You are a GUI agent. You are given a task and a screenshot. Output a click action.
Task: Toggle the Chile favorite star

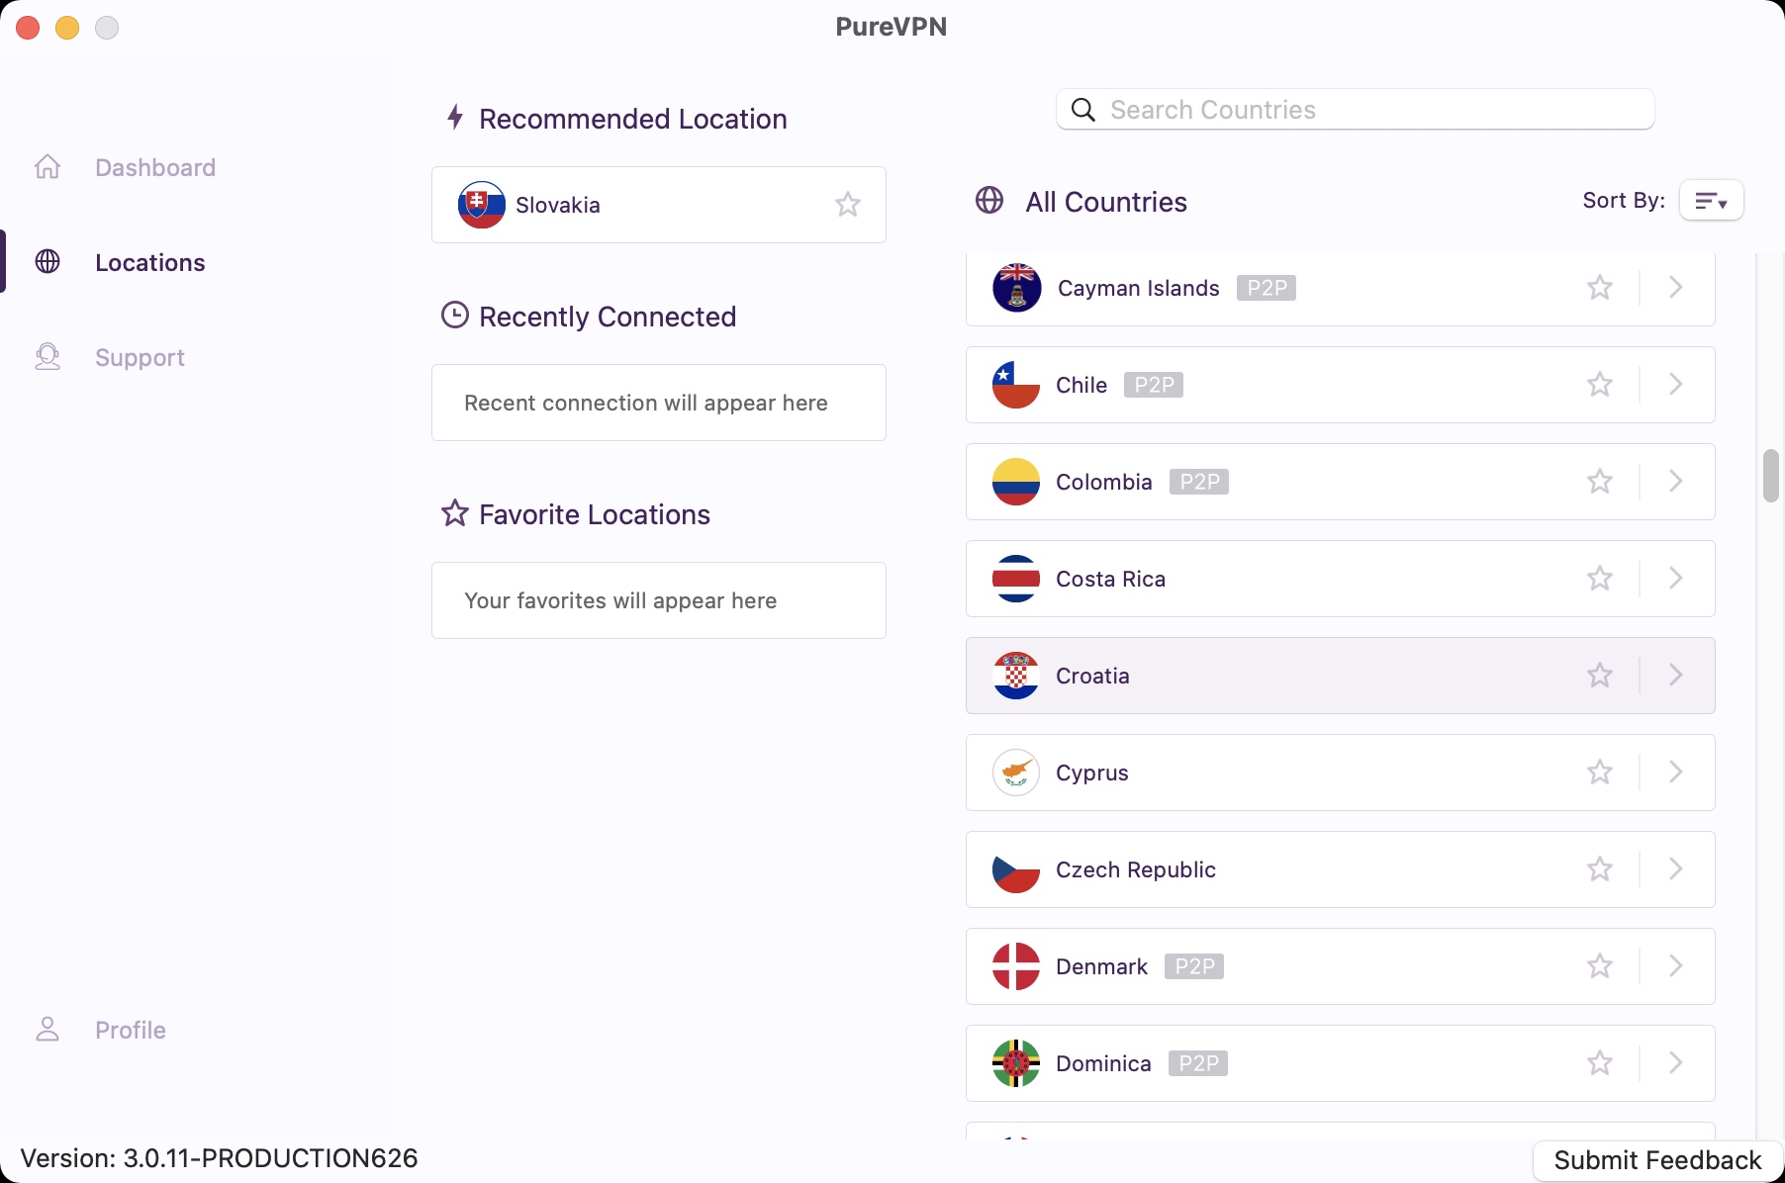pos(1599,385)
